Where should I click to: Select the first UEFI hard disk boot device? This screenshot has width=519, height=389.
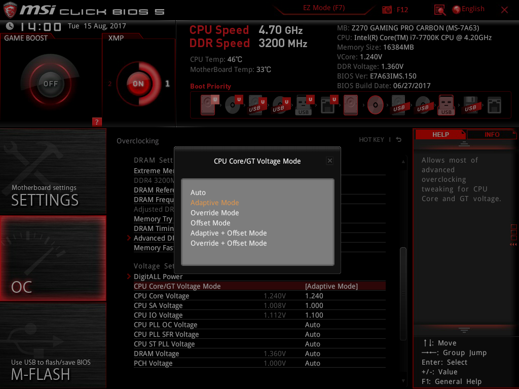208,105
